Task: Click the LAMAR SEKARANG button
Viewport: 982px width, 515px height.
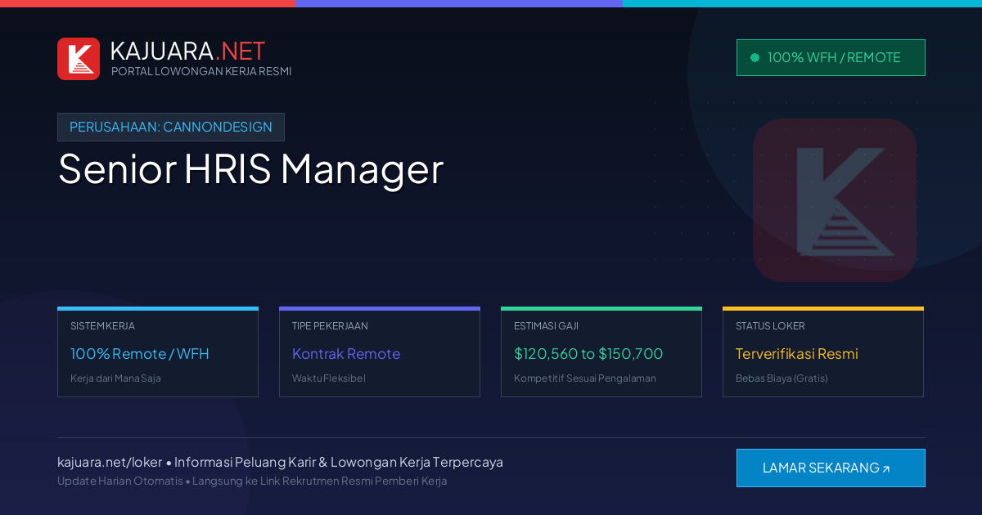Action: (831, 468)
